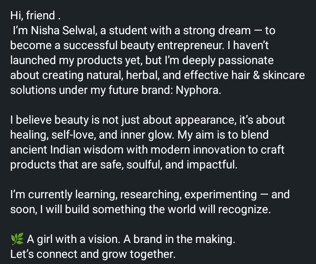Click the green herb leaf emoji

point(17,239)
